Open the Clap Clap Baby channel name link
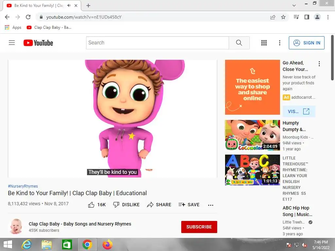 [x=80, y=224]
